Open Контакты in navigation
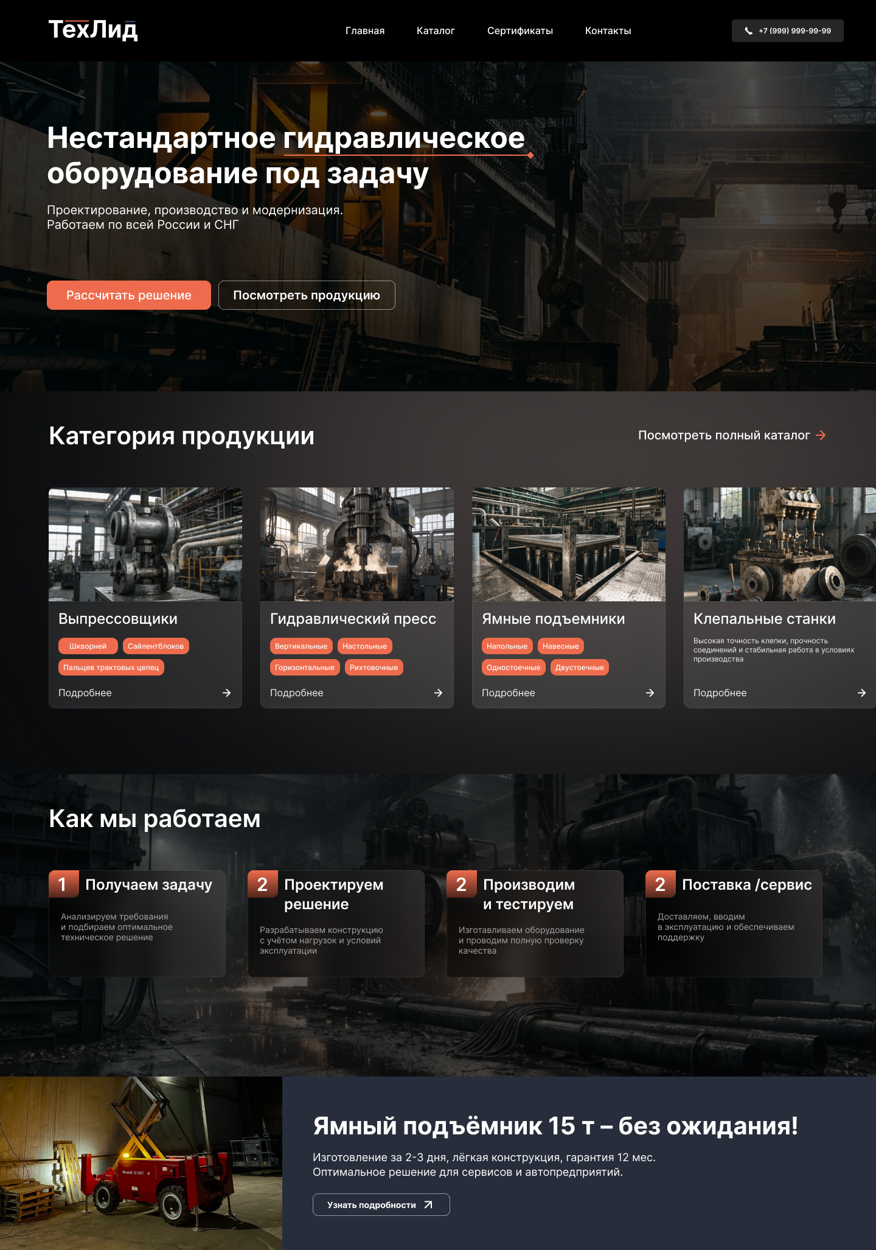876x1250 pixels. pyautogui.click(x=608, y=31)
